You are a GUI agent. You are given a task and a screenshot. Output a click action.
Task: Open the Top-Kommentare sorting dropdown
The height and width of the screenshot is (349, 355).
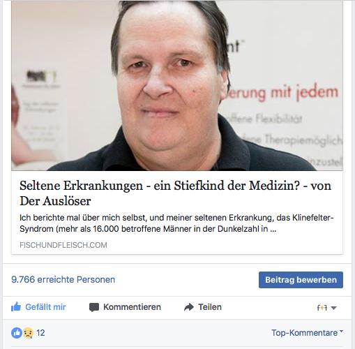pyautogui.click(x=308, y=333)
